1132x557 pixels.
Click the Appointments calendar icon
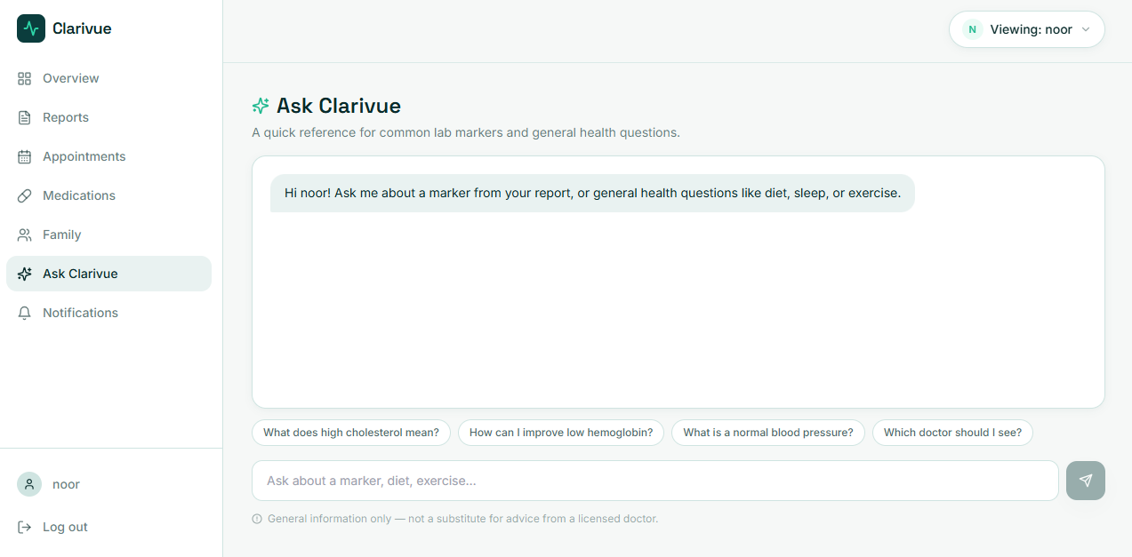click(25, 156)
